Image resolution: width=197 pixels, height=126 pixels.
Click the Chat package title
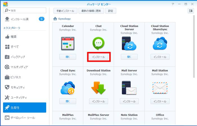98,26
